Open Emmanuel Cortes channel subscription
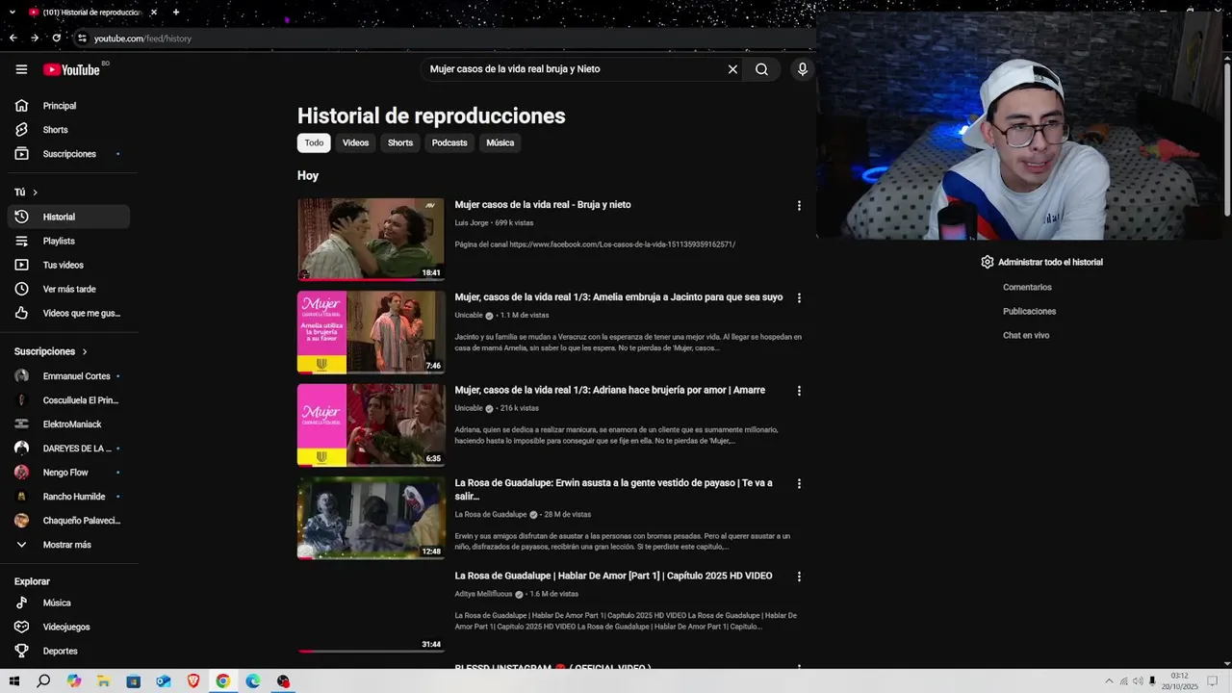 click(x=68, y=376)
